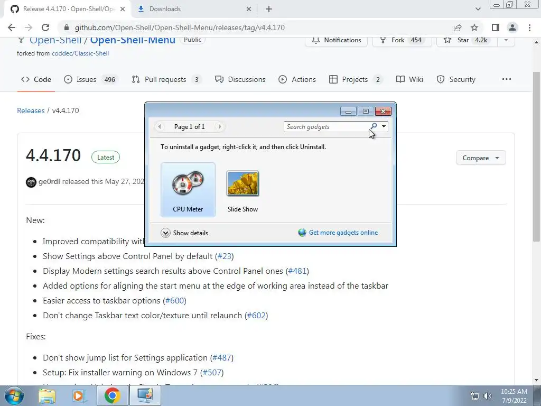The image size is (541, 406).
Task: Open the Discussions tab
Action: click(x=240, y=79)
